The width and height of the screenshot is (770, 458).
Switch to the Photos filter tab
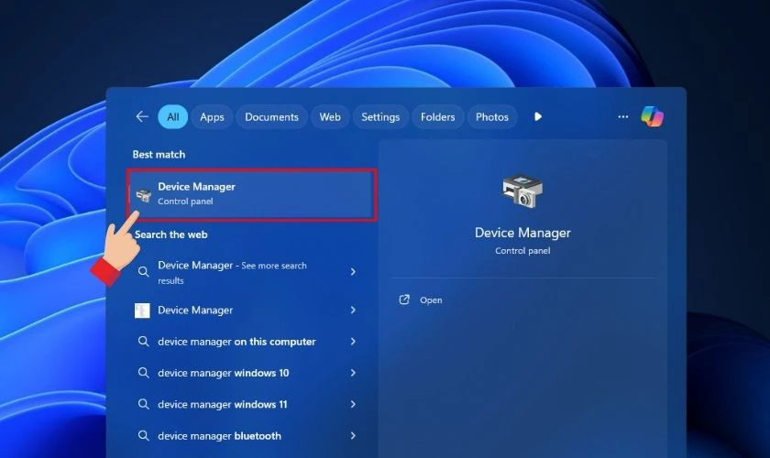pyautogui.click(x=492, y=117)
